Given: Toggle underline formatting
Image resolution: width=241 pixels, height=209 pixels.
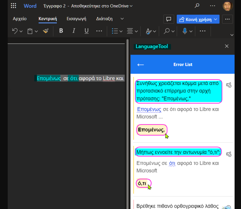Looking at the screenshot, I should (x=86, y=31).
